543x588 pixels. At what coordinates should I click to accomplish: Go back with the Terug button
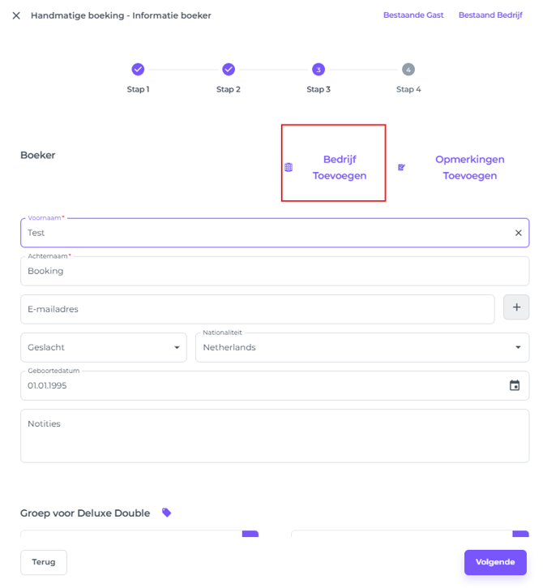pos(44,562)
